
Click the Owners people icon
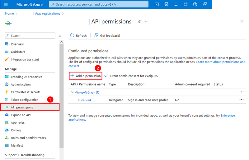point(7,130)
